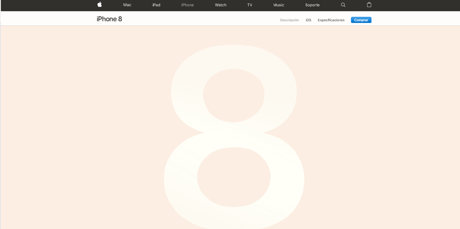
Task: Open the Music section
Action: 279,5
